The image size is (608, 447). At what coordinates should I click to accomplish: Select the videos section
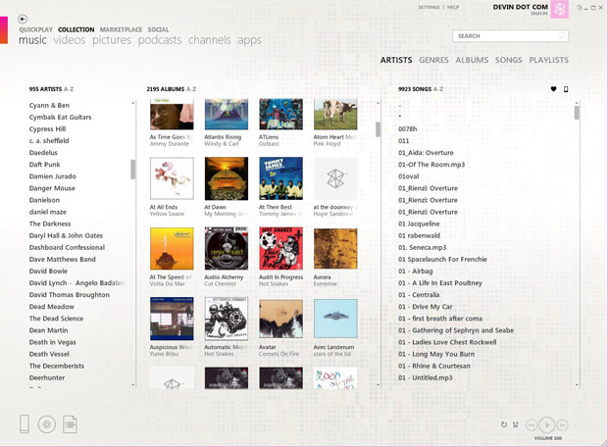pos(70,40)
